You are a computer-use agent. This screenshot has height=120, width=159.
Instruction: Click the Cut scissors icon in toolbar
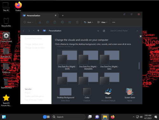tap(40, 22)
